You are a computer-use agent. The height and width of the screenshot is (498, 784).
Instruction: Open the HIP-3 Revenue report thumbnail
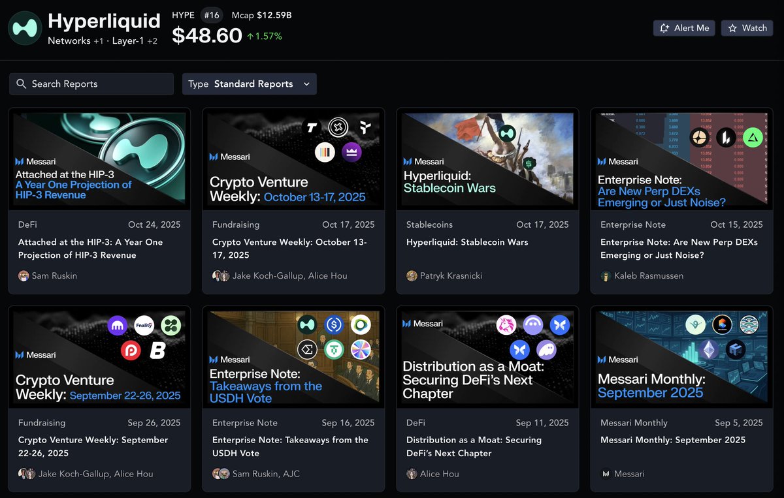pyautogui.click(x=99, y=160)
